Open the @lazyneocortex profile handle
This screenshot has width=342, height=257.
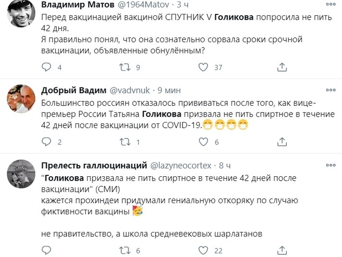[x=182, y=166]
